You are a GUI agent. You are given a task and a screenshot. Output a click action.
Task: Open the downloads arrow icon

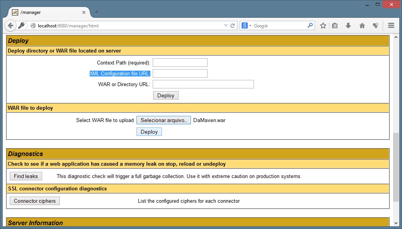pos(348,26)
